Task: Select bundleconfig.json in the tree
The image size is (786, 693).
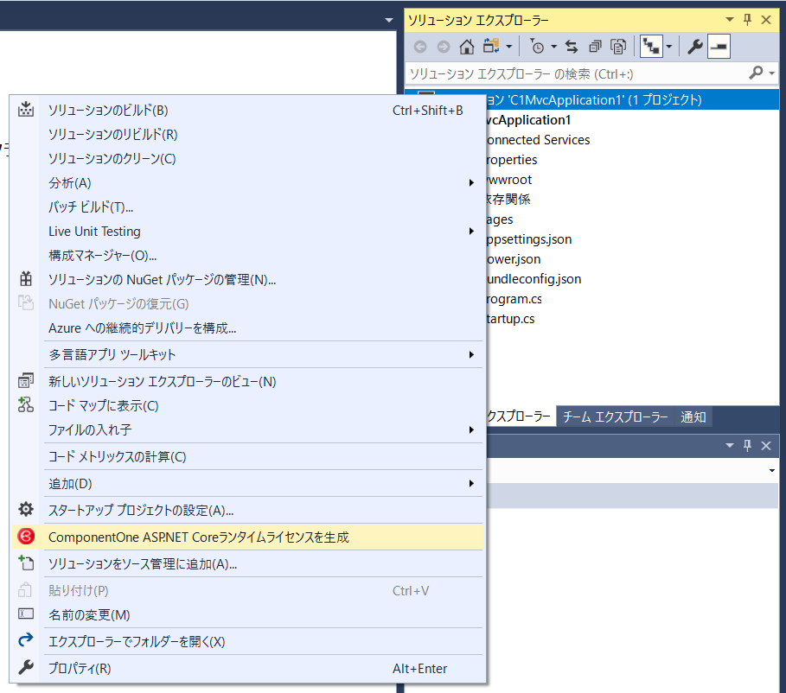Action: (534, 278)
